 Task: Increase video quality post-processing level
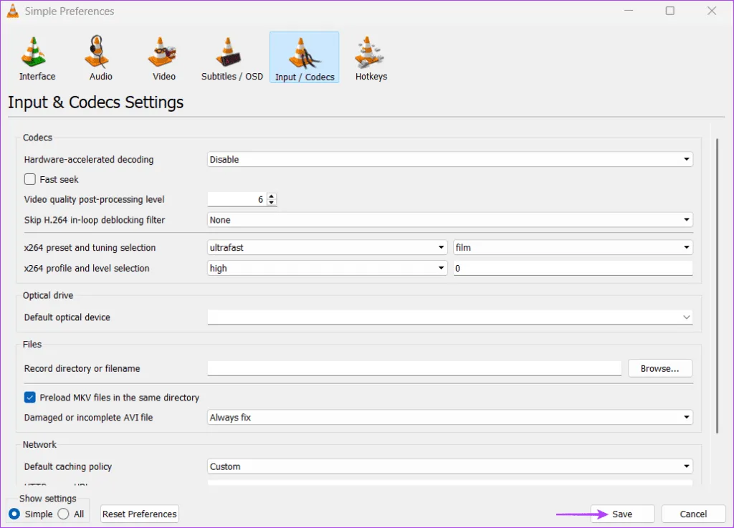(x=272, y=196)
